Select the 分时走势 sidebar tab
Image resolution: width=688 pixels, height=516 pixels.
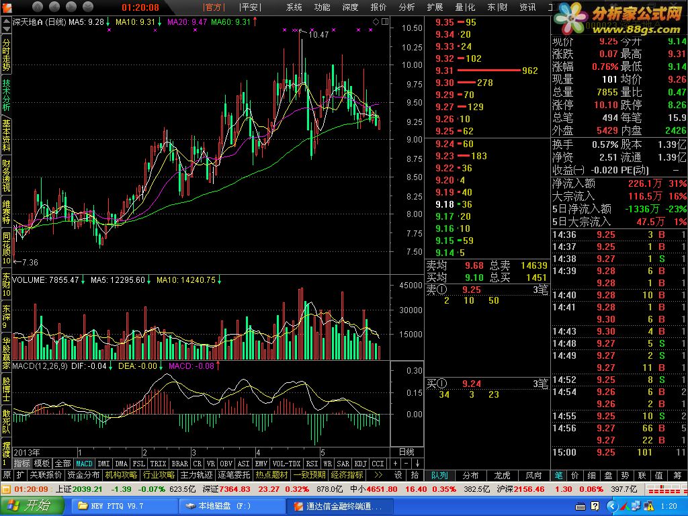pyautogui.click(x=6, y=55)
